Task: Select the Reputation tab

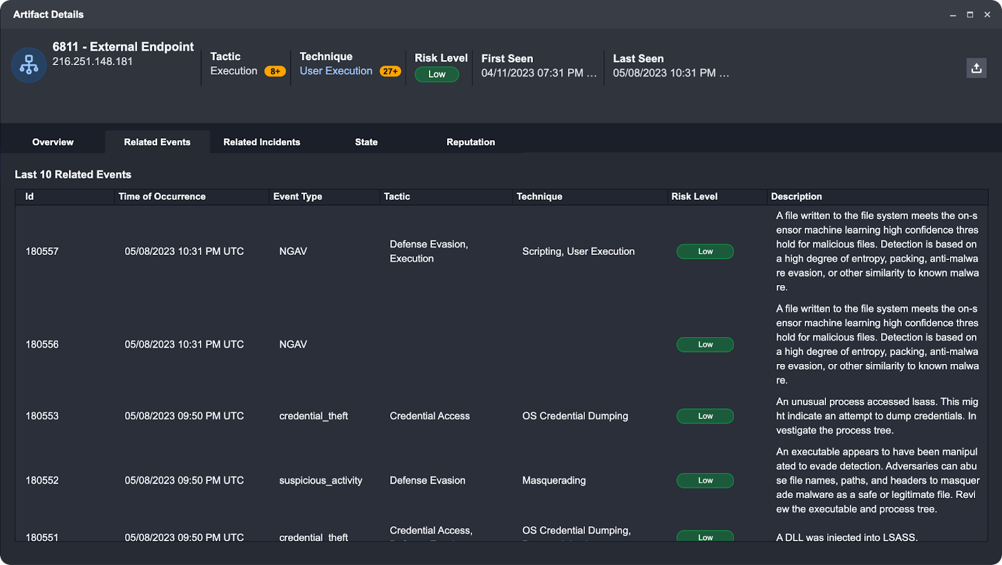Action: 470,142
